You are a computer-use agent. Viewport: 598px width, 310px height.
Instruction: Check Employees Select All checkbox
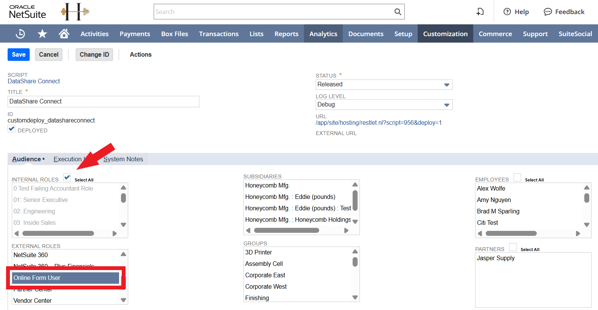[517, 177]
